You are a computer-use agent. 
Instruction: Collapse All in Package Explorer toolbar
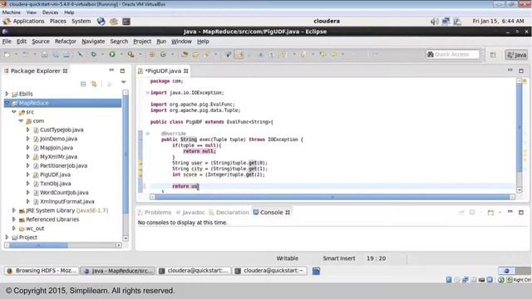click(x=83, y=84)
